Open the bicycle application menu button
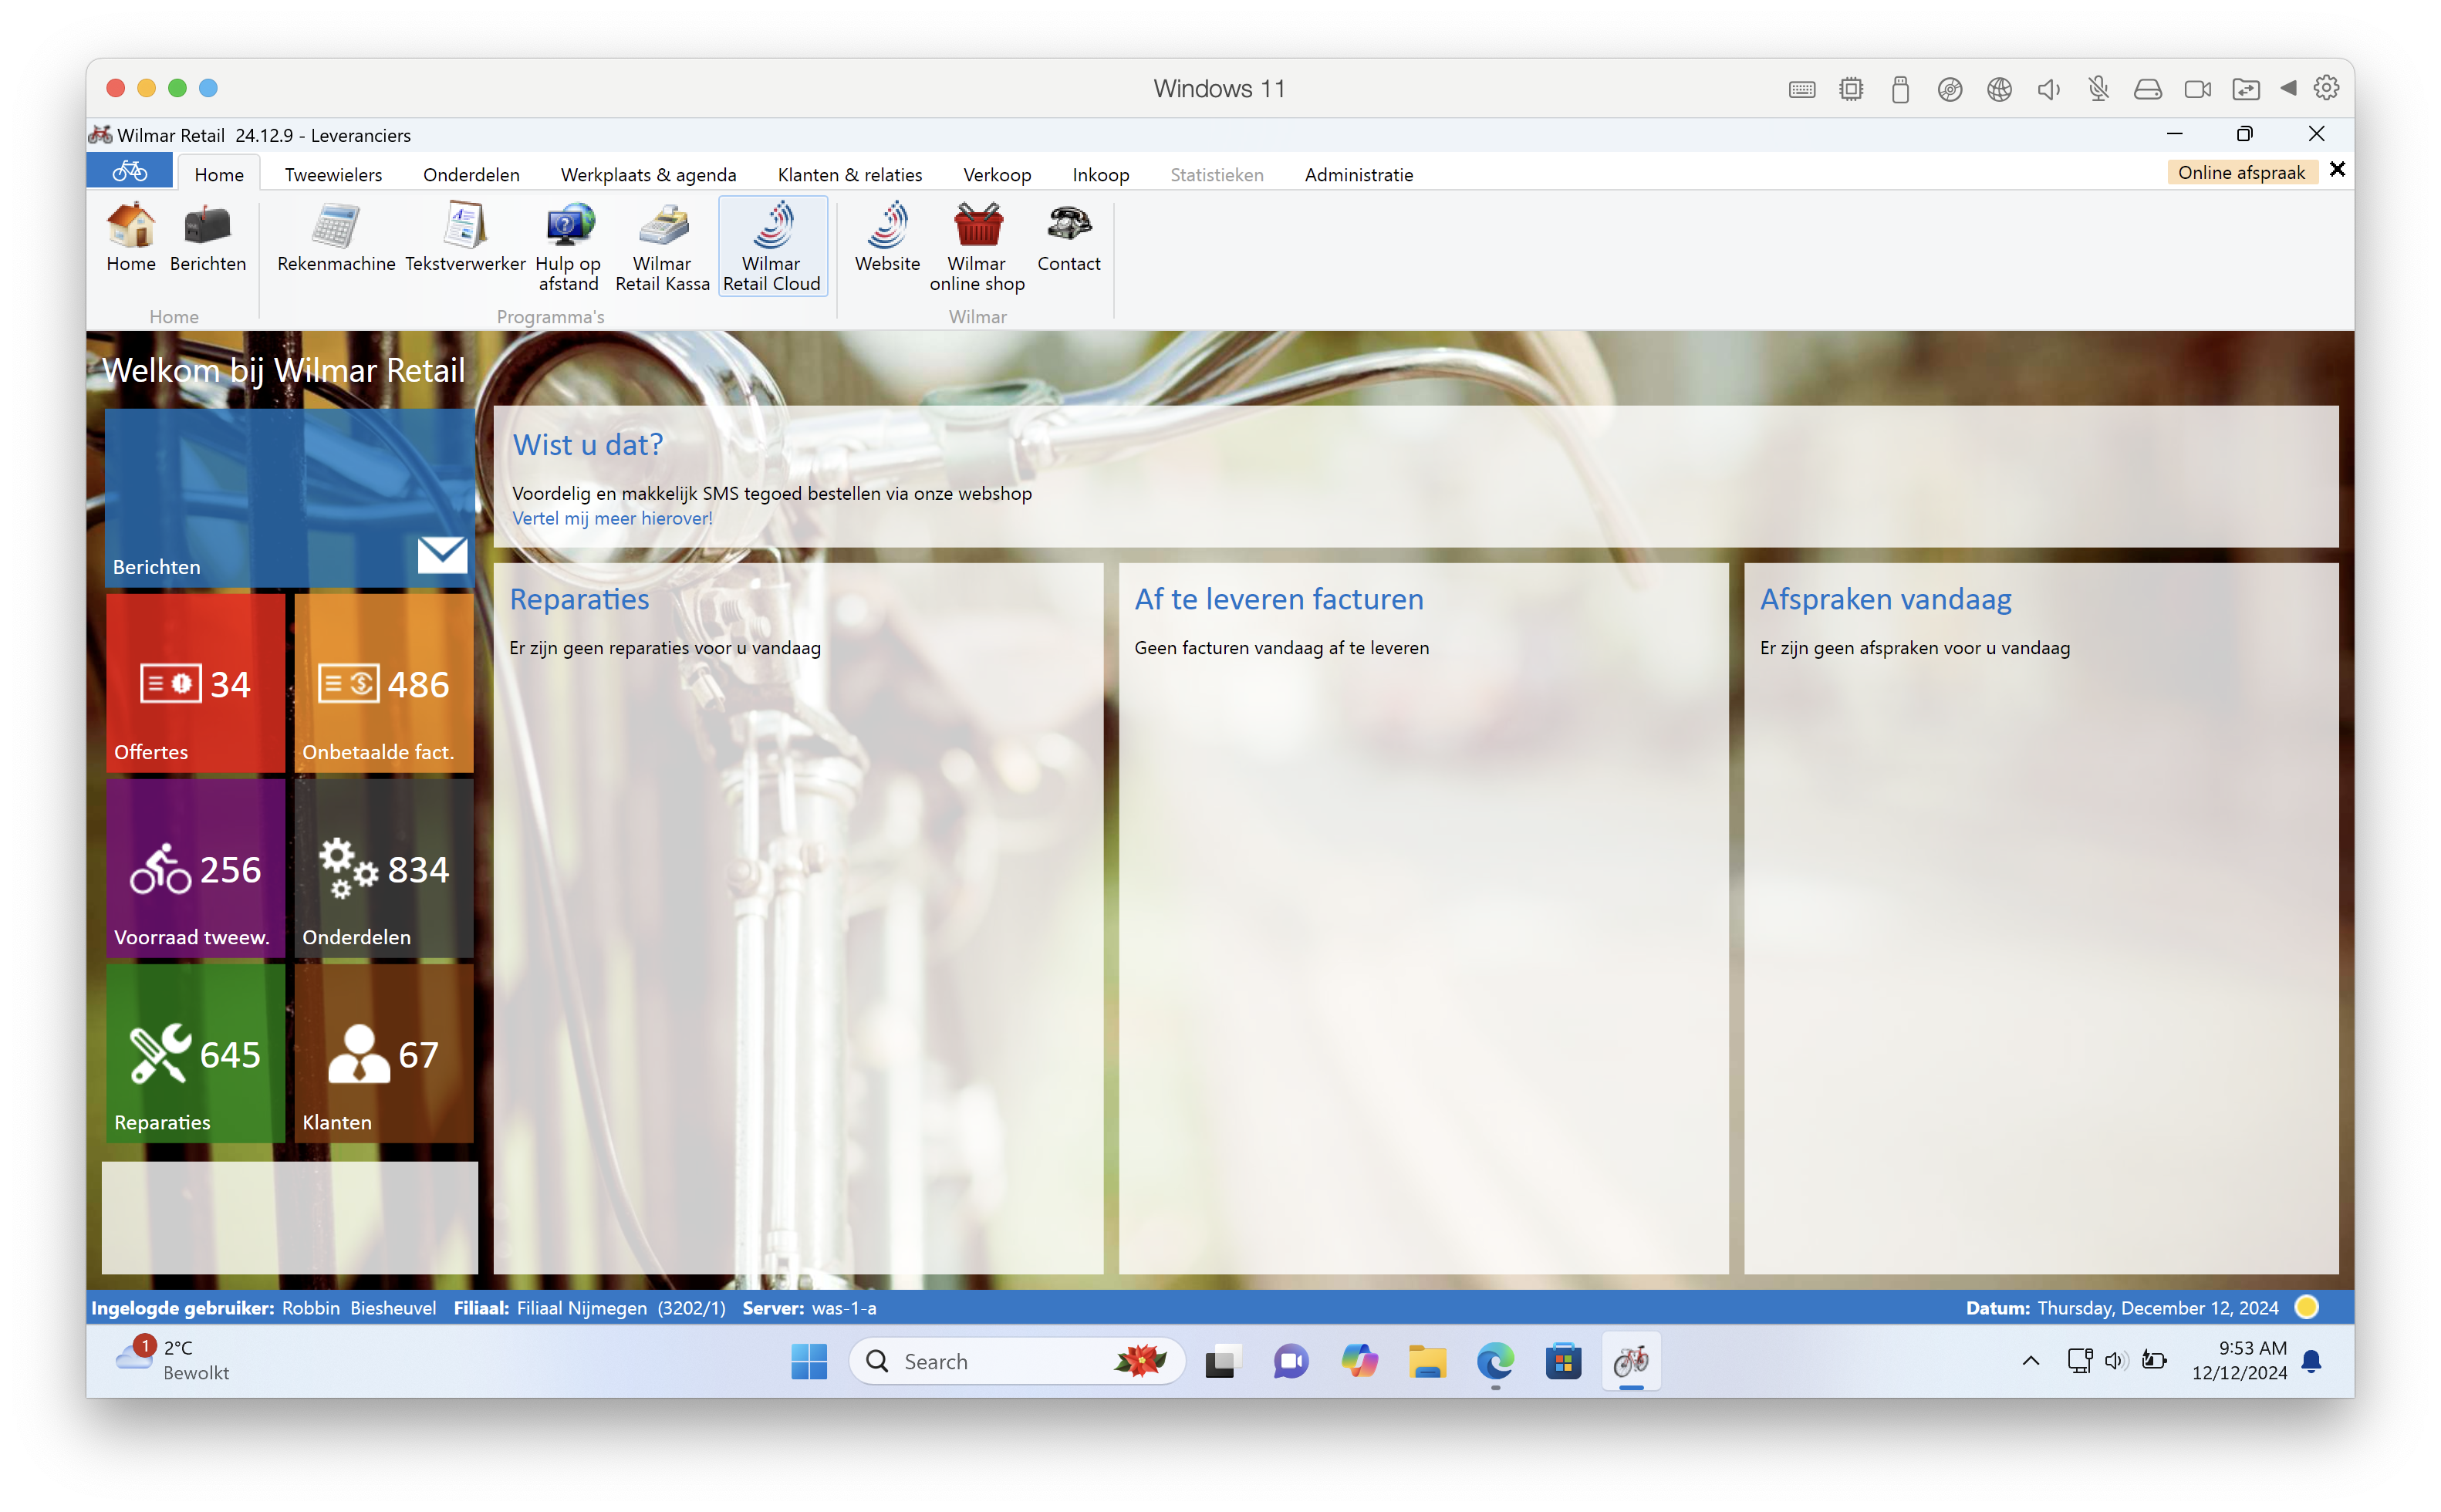Screen dimensions: 2441x1512 tap(129, 172)
